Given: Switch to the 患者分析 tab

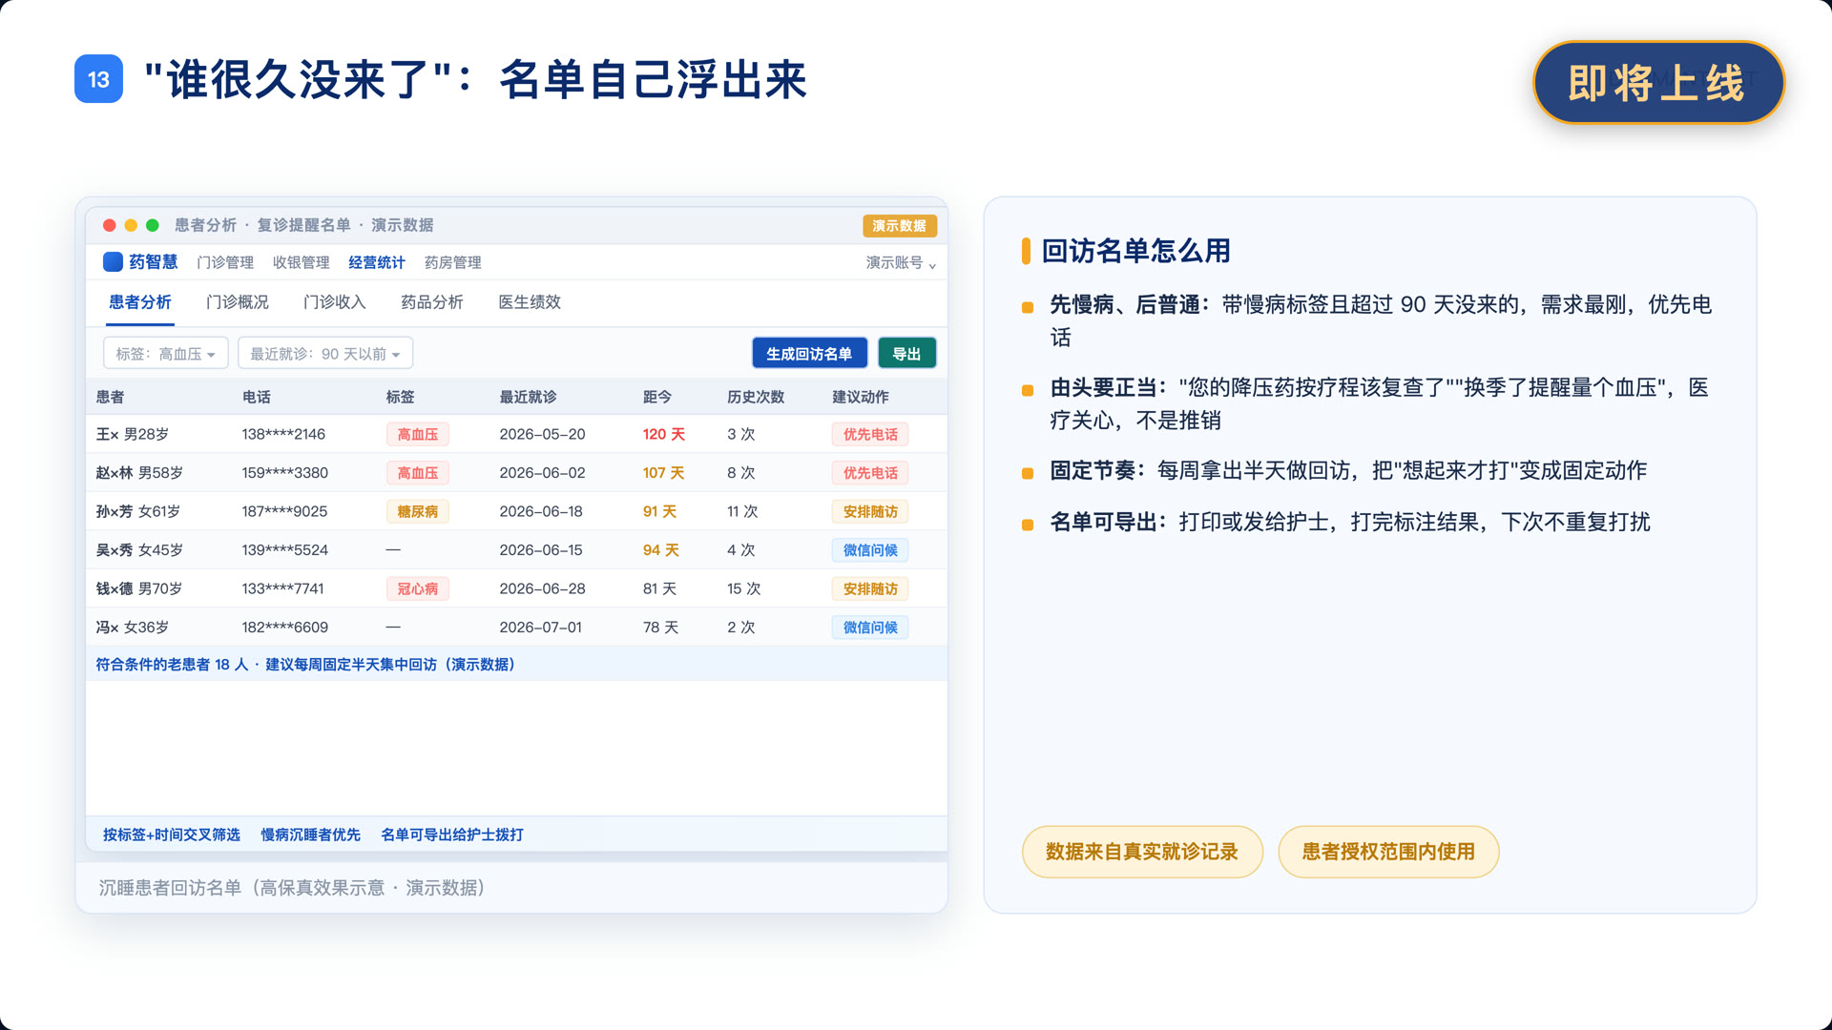Looking at the screenshot, I should coord(139,302).
